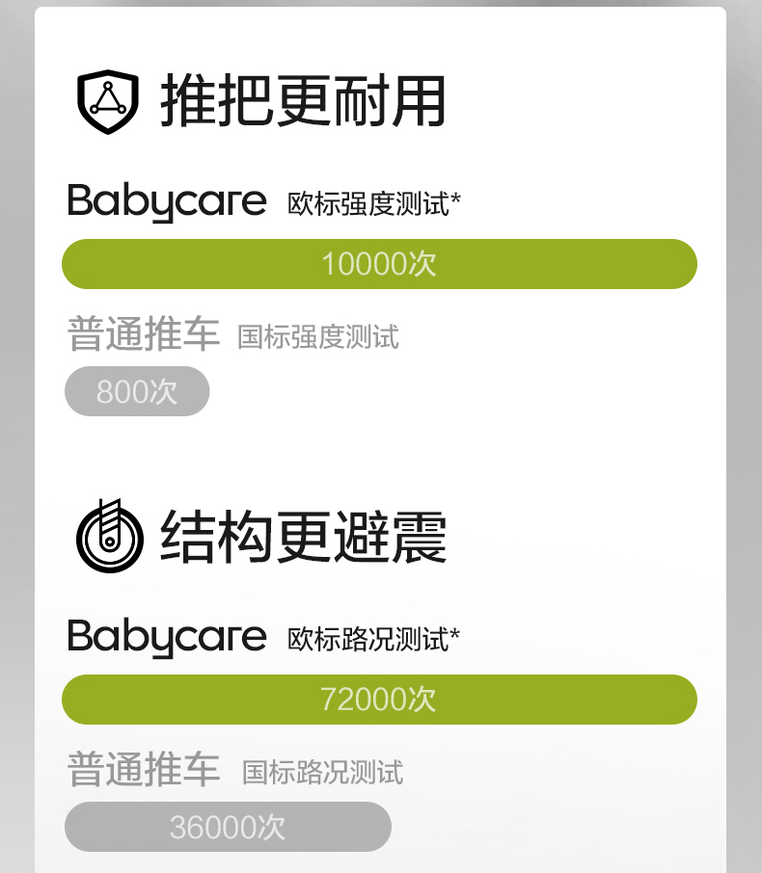This screenshot has width=762, height=873.
Task: Click the 72000次 number text
Action: click(378, 700)
